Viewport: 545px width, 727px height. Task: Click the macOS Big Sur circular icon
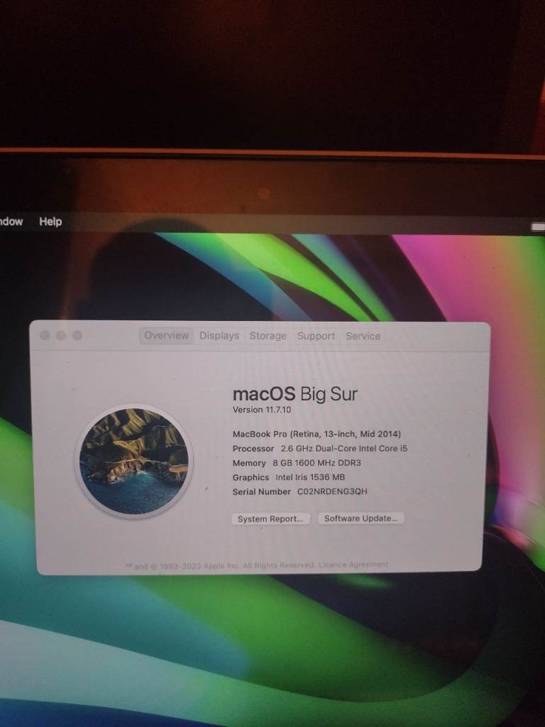tap(133, 460)
